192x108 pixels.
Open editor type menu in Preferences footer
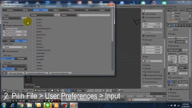point(4,73)
